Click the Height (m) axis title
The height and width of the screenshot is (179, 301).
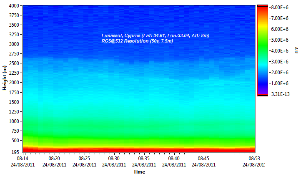pyautogui.click(x=5, y=80)
